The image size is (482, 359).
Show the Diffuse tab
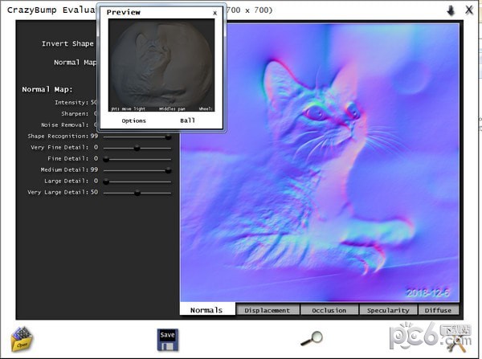click(439, 310)
